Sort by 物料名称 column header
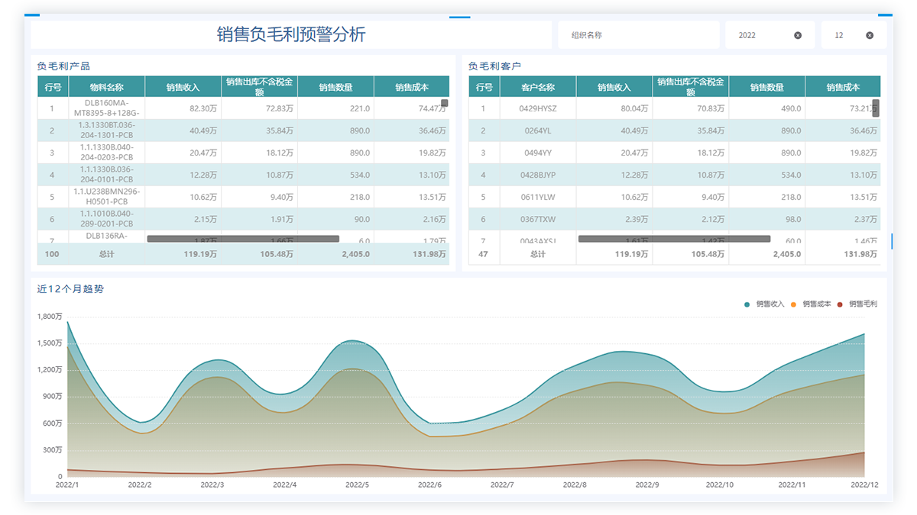917x515 pixels. coord(106,87)
